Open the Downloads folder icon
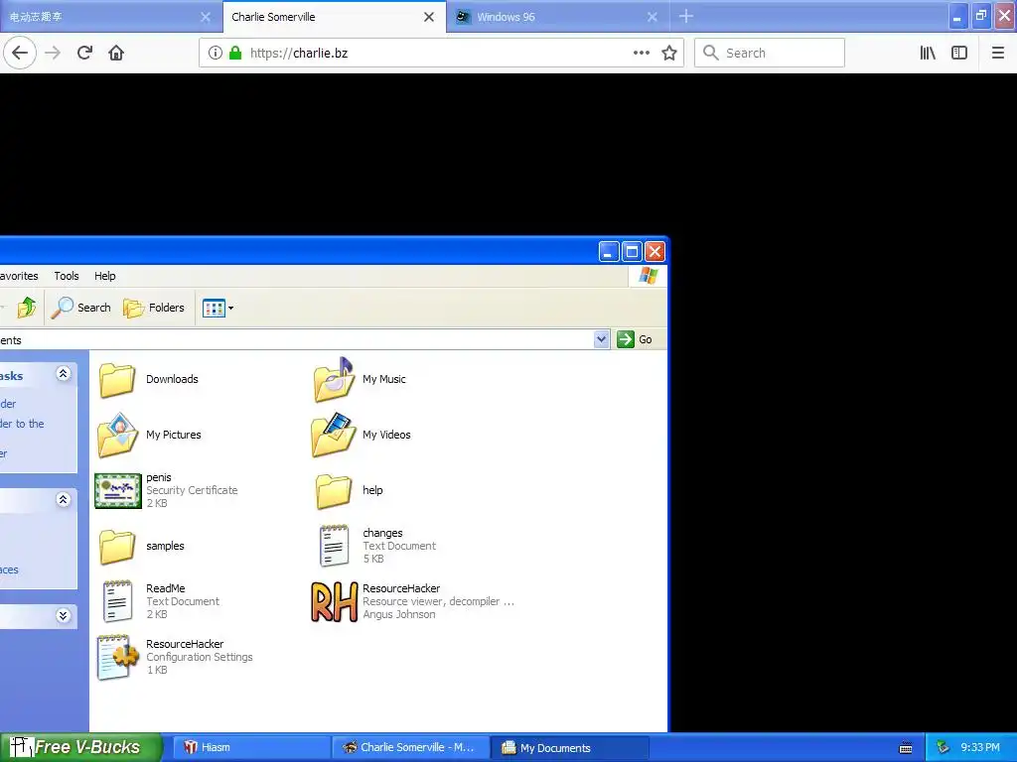Viewport: 1017px width, 762px height. pos(117,380)
